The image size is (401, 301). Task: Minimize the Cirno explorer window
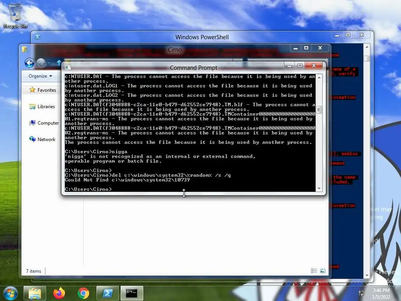296,48
